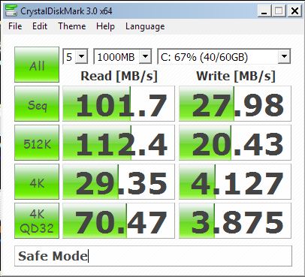The width and height of the screenshot is (305, 277).
Task: Open the Edit menu
Action: click(x=40, y=26)
